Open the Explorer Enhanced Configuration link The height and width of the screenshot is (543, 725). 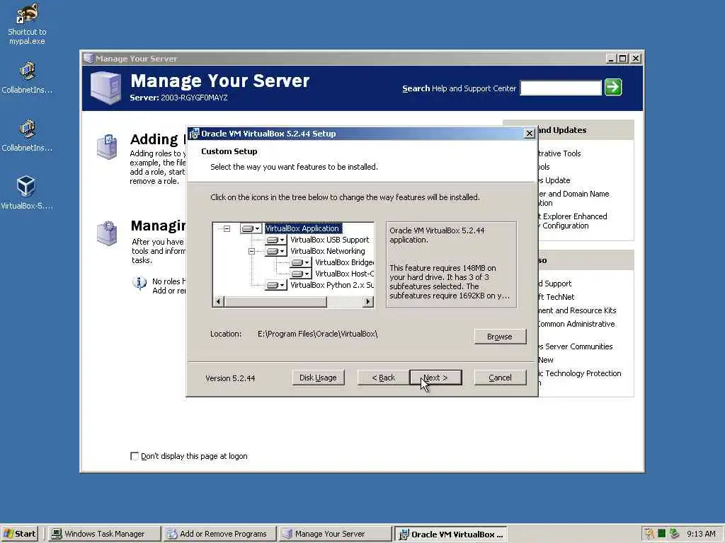[572, 221]
